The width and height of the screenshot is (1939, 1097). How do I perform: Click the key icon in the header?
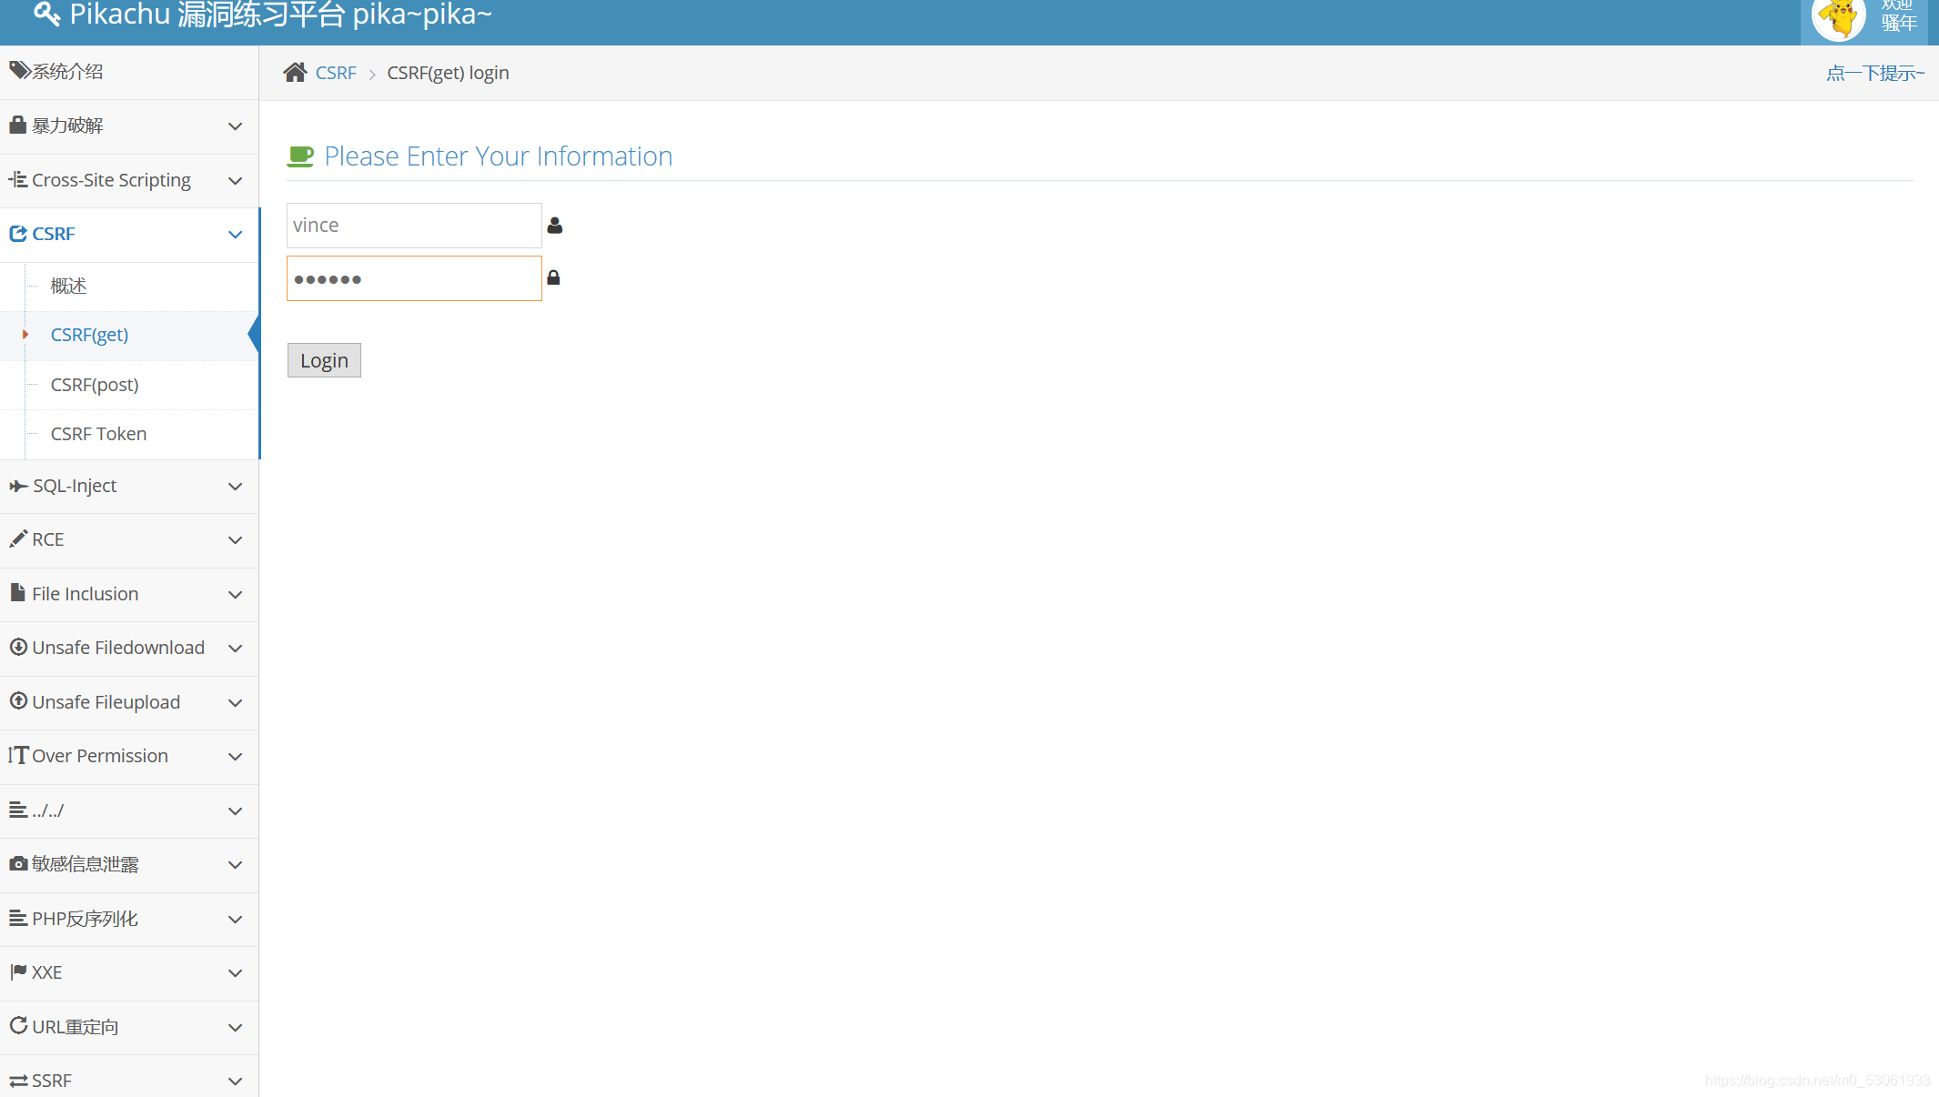[x=46, y=14]
